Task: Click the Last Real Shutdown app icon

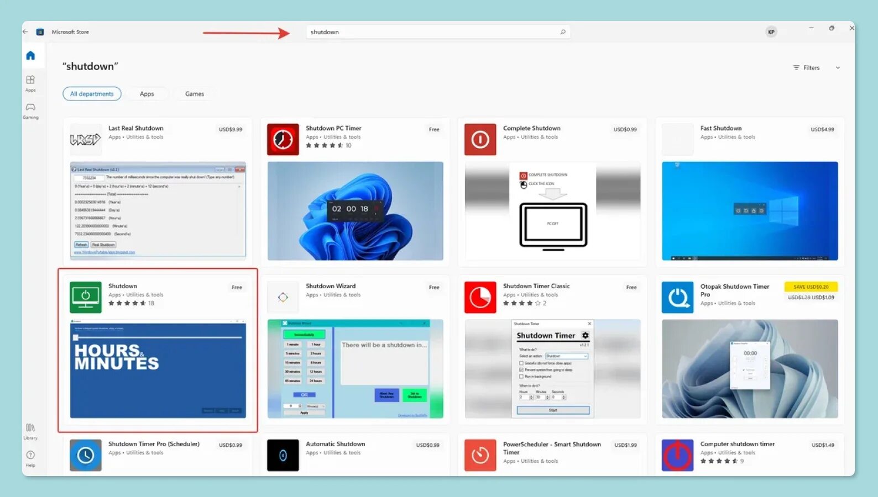Action: [86, 140]
